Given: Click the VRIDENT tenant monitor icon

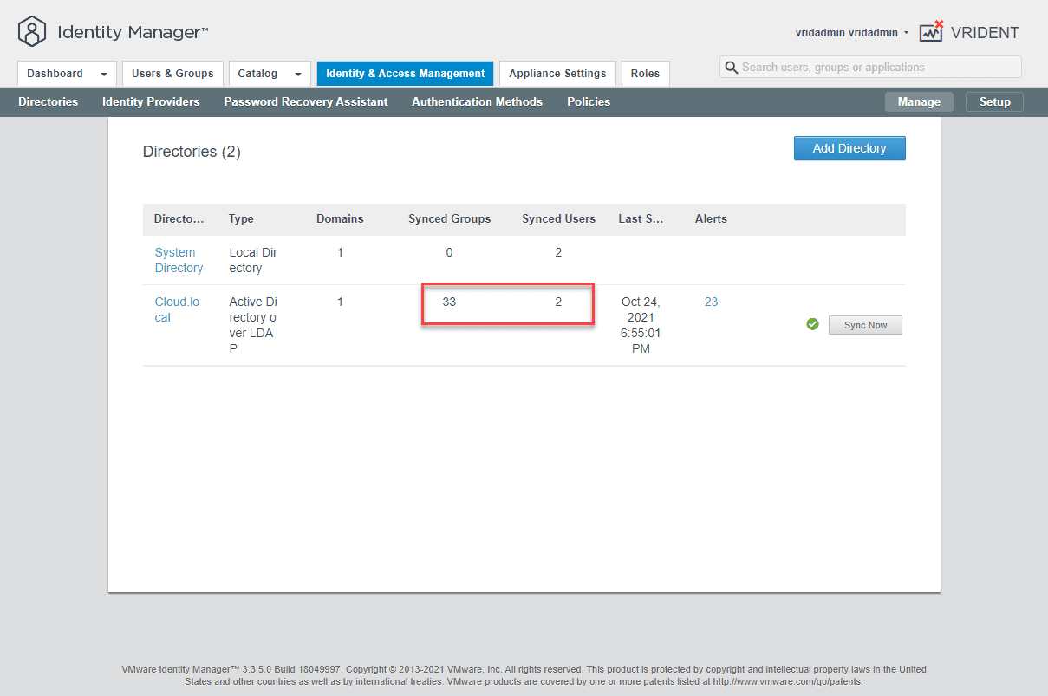Looking at the screenshot, I should coord(931,32).
